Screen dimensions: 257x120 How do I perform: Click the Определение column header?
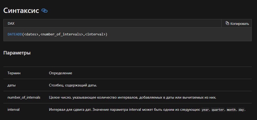(60, 73)
